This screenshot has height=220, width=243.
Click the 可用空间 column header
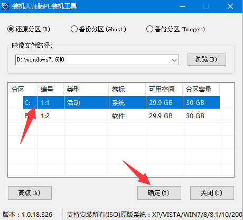(164, 90)
